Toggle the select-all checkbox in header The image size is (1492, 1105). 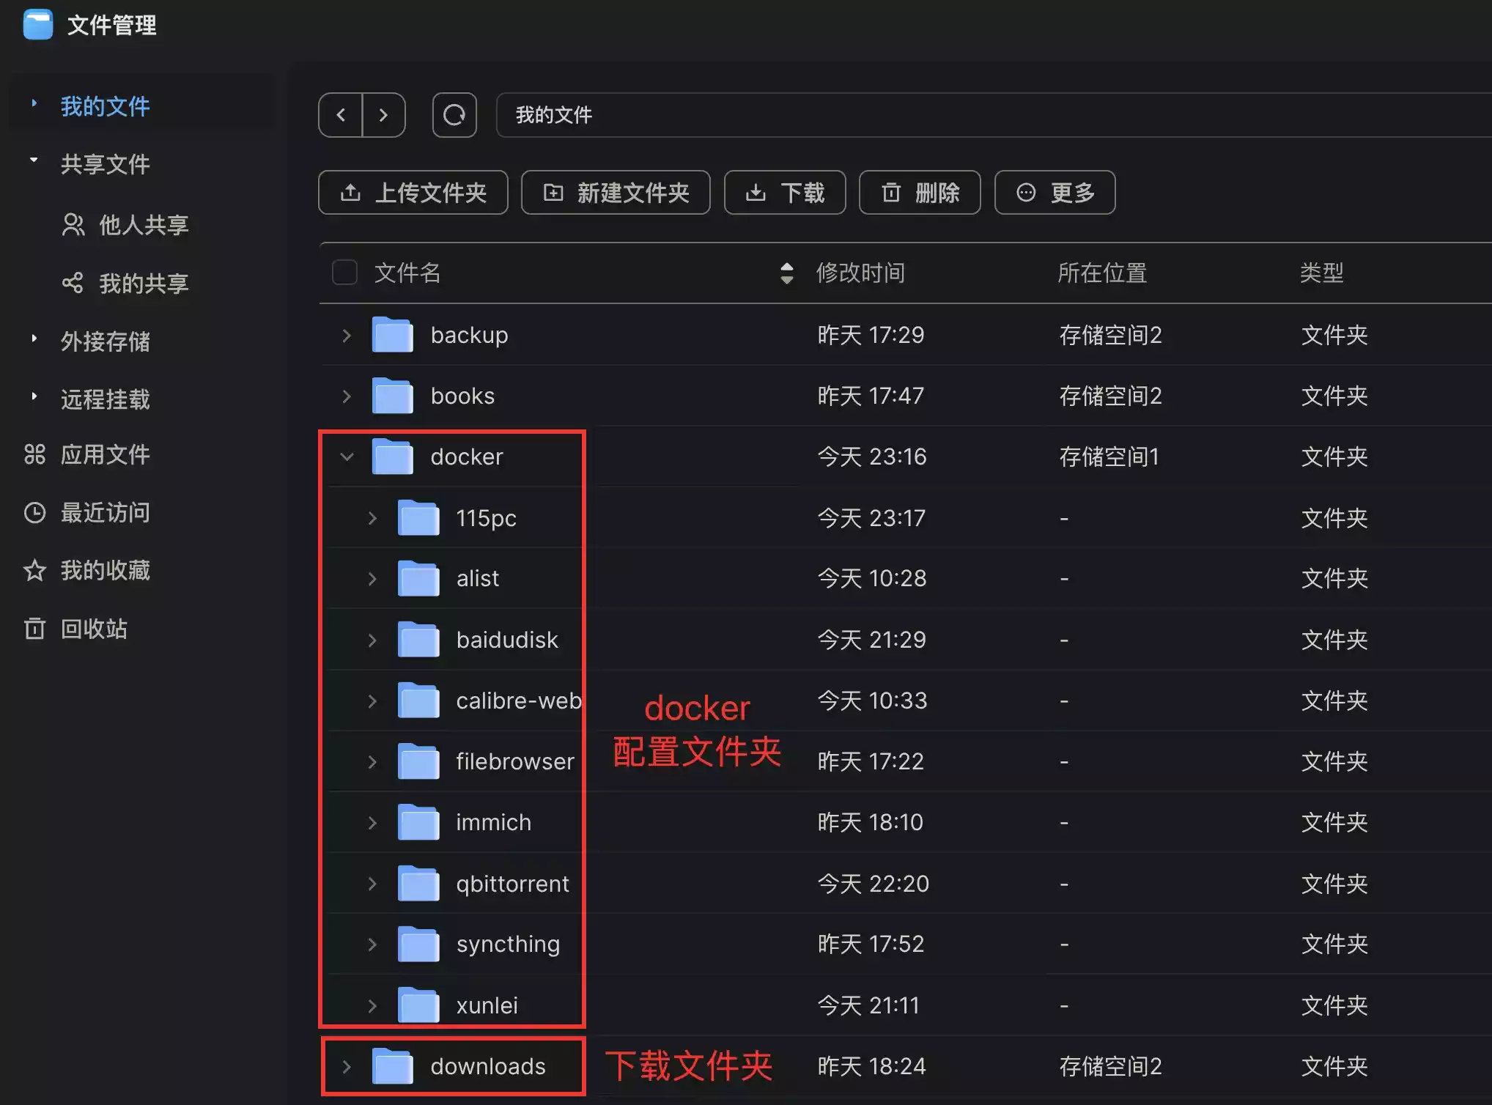point(344,273)
